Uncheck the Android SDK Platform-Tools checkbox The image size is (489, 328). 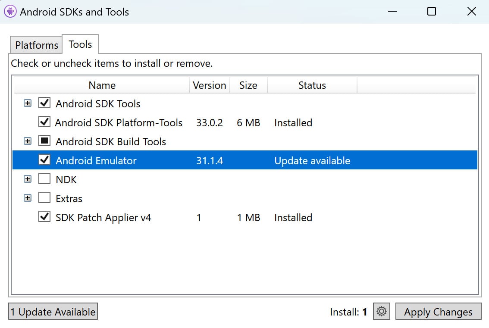coord(44,122)
